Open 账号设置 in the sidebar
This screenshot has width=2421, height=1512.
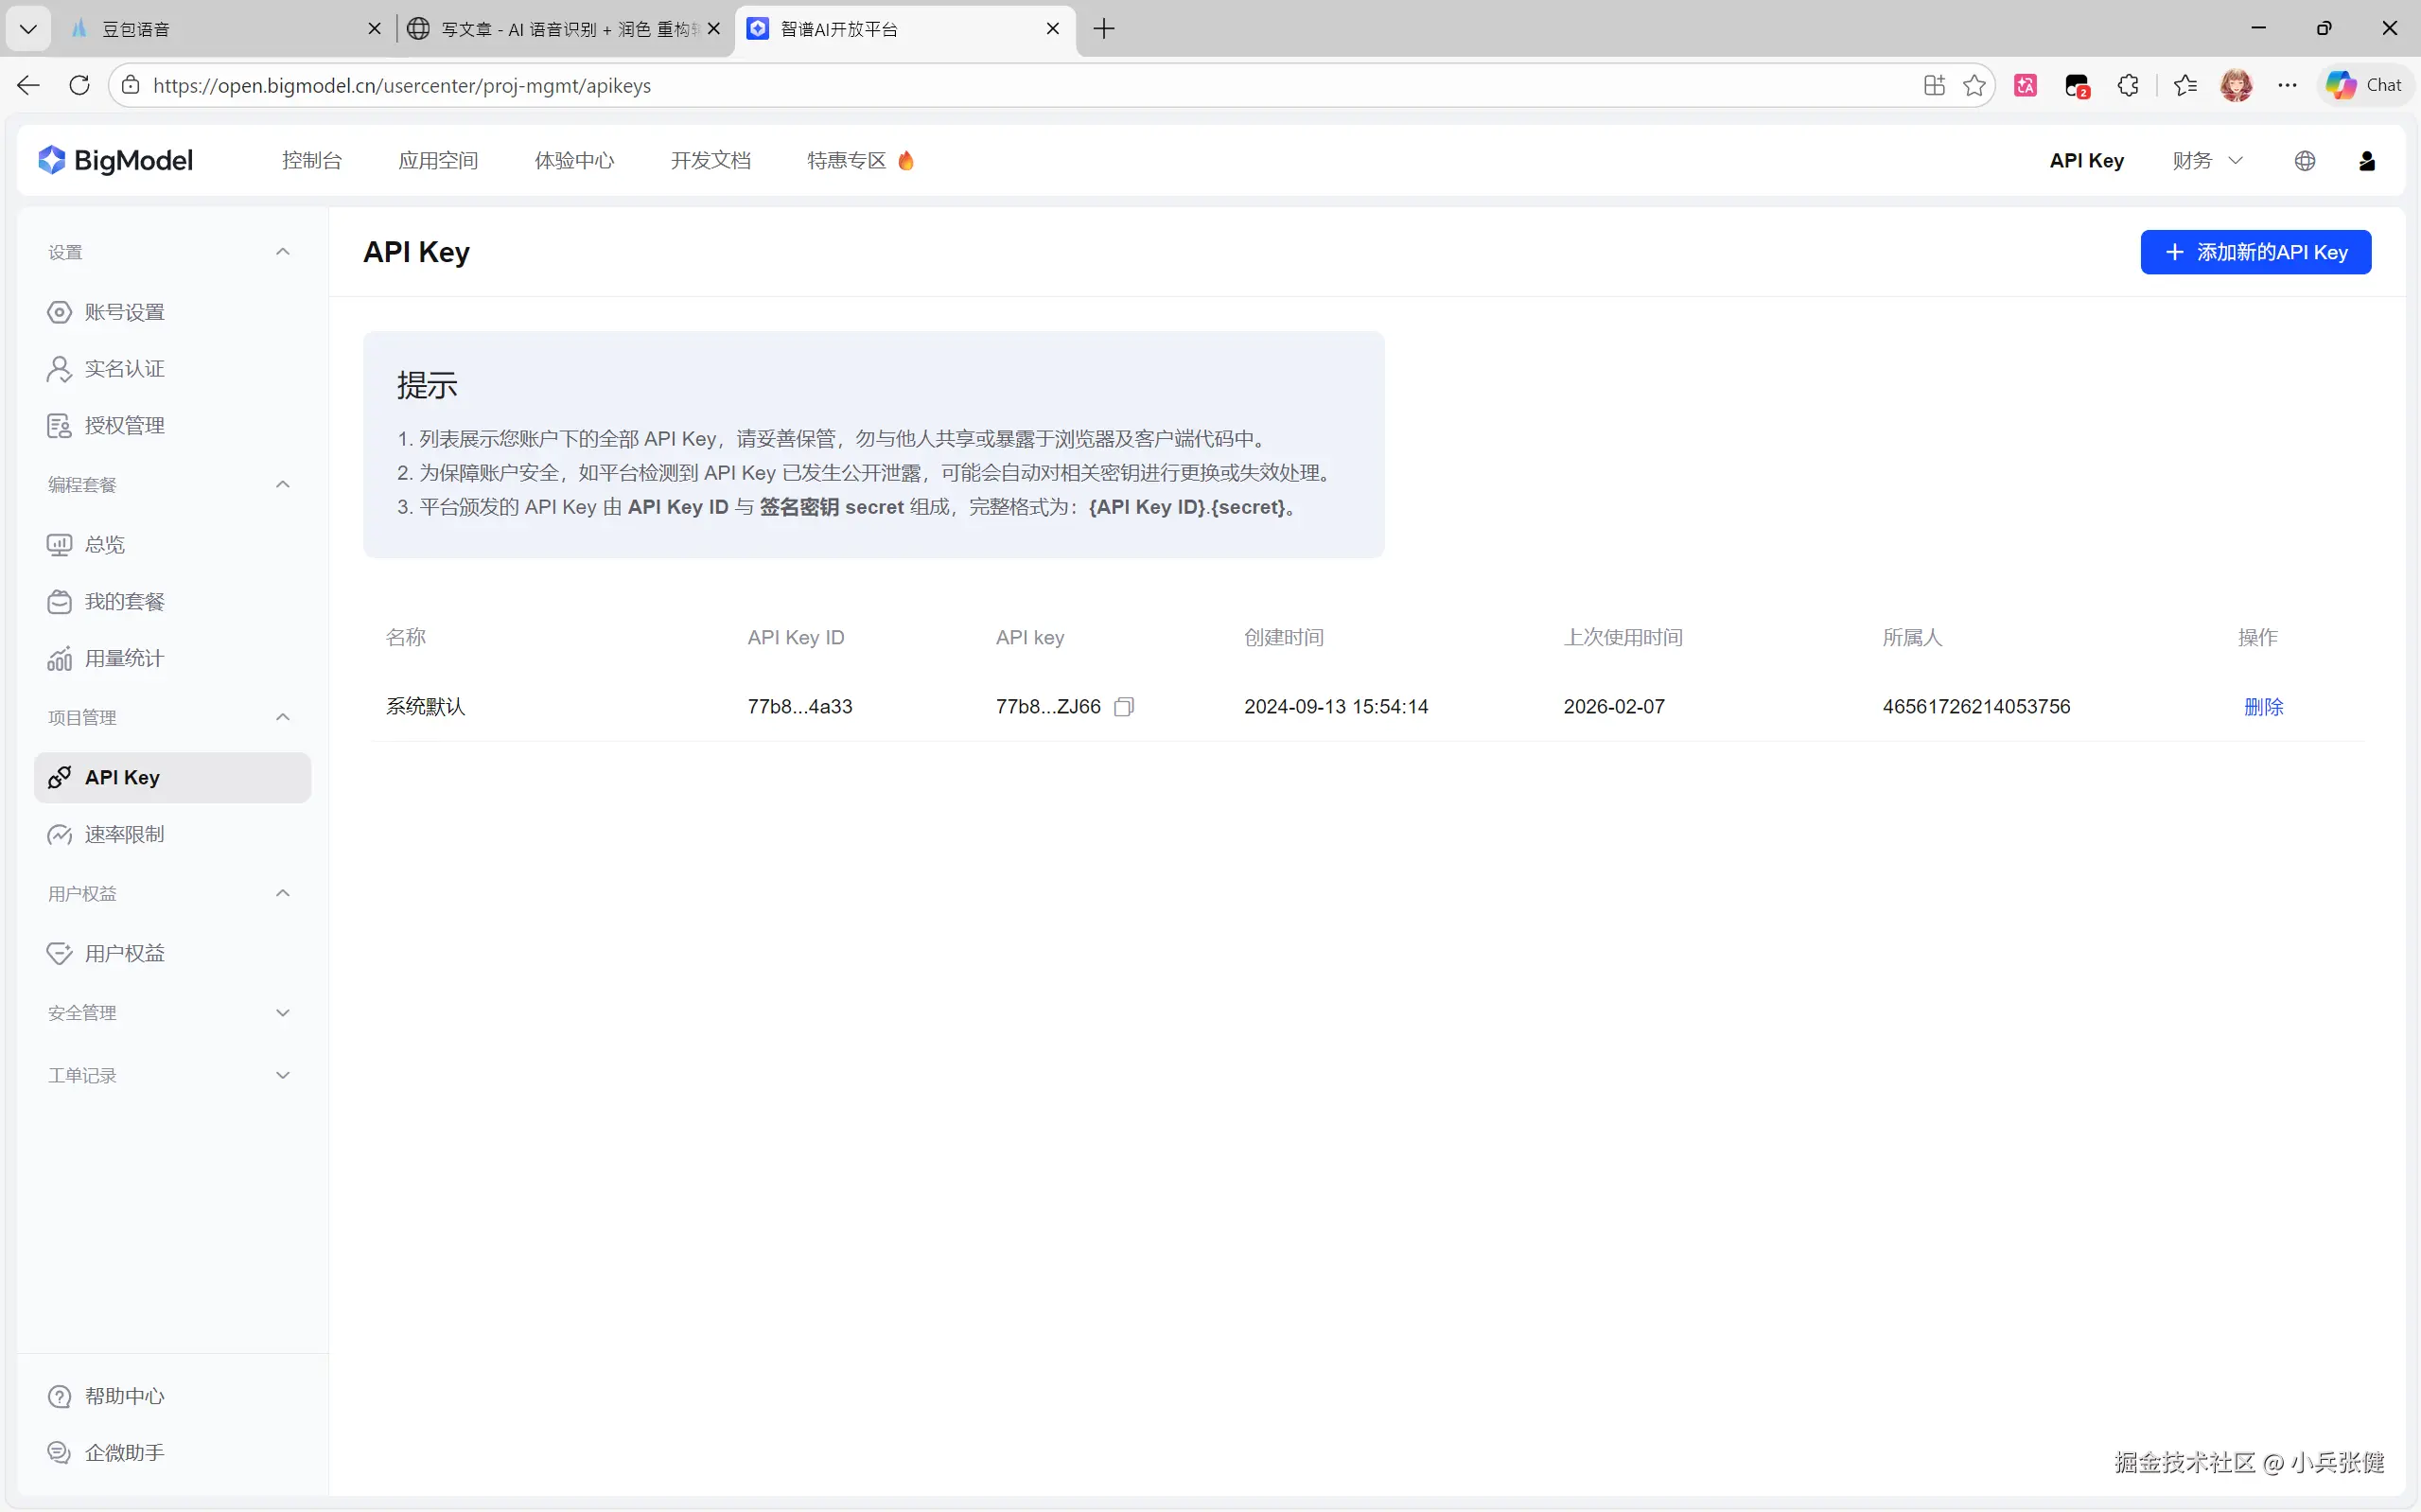[124, 312]
